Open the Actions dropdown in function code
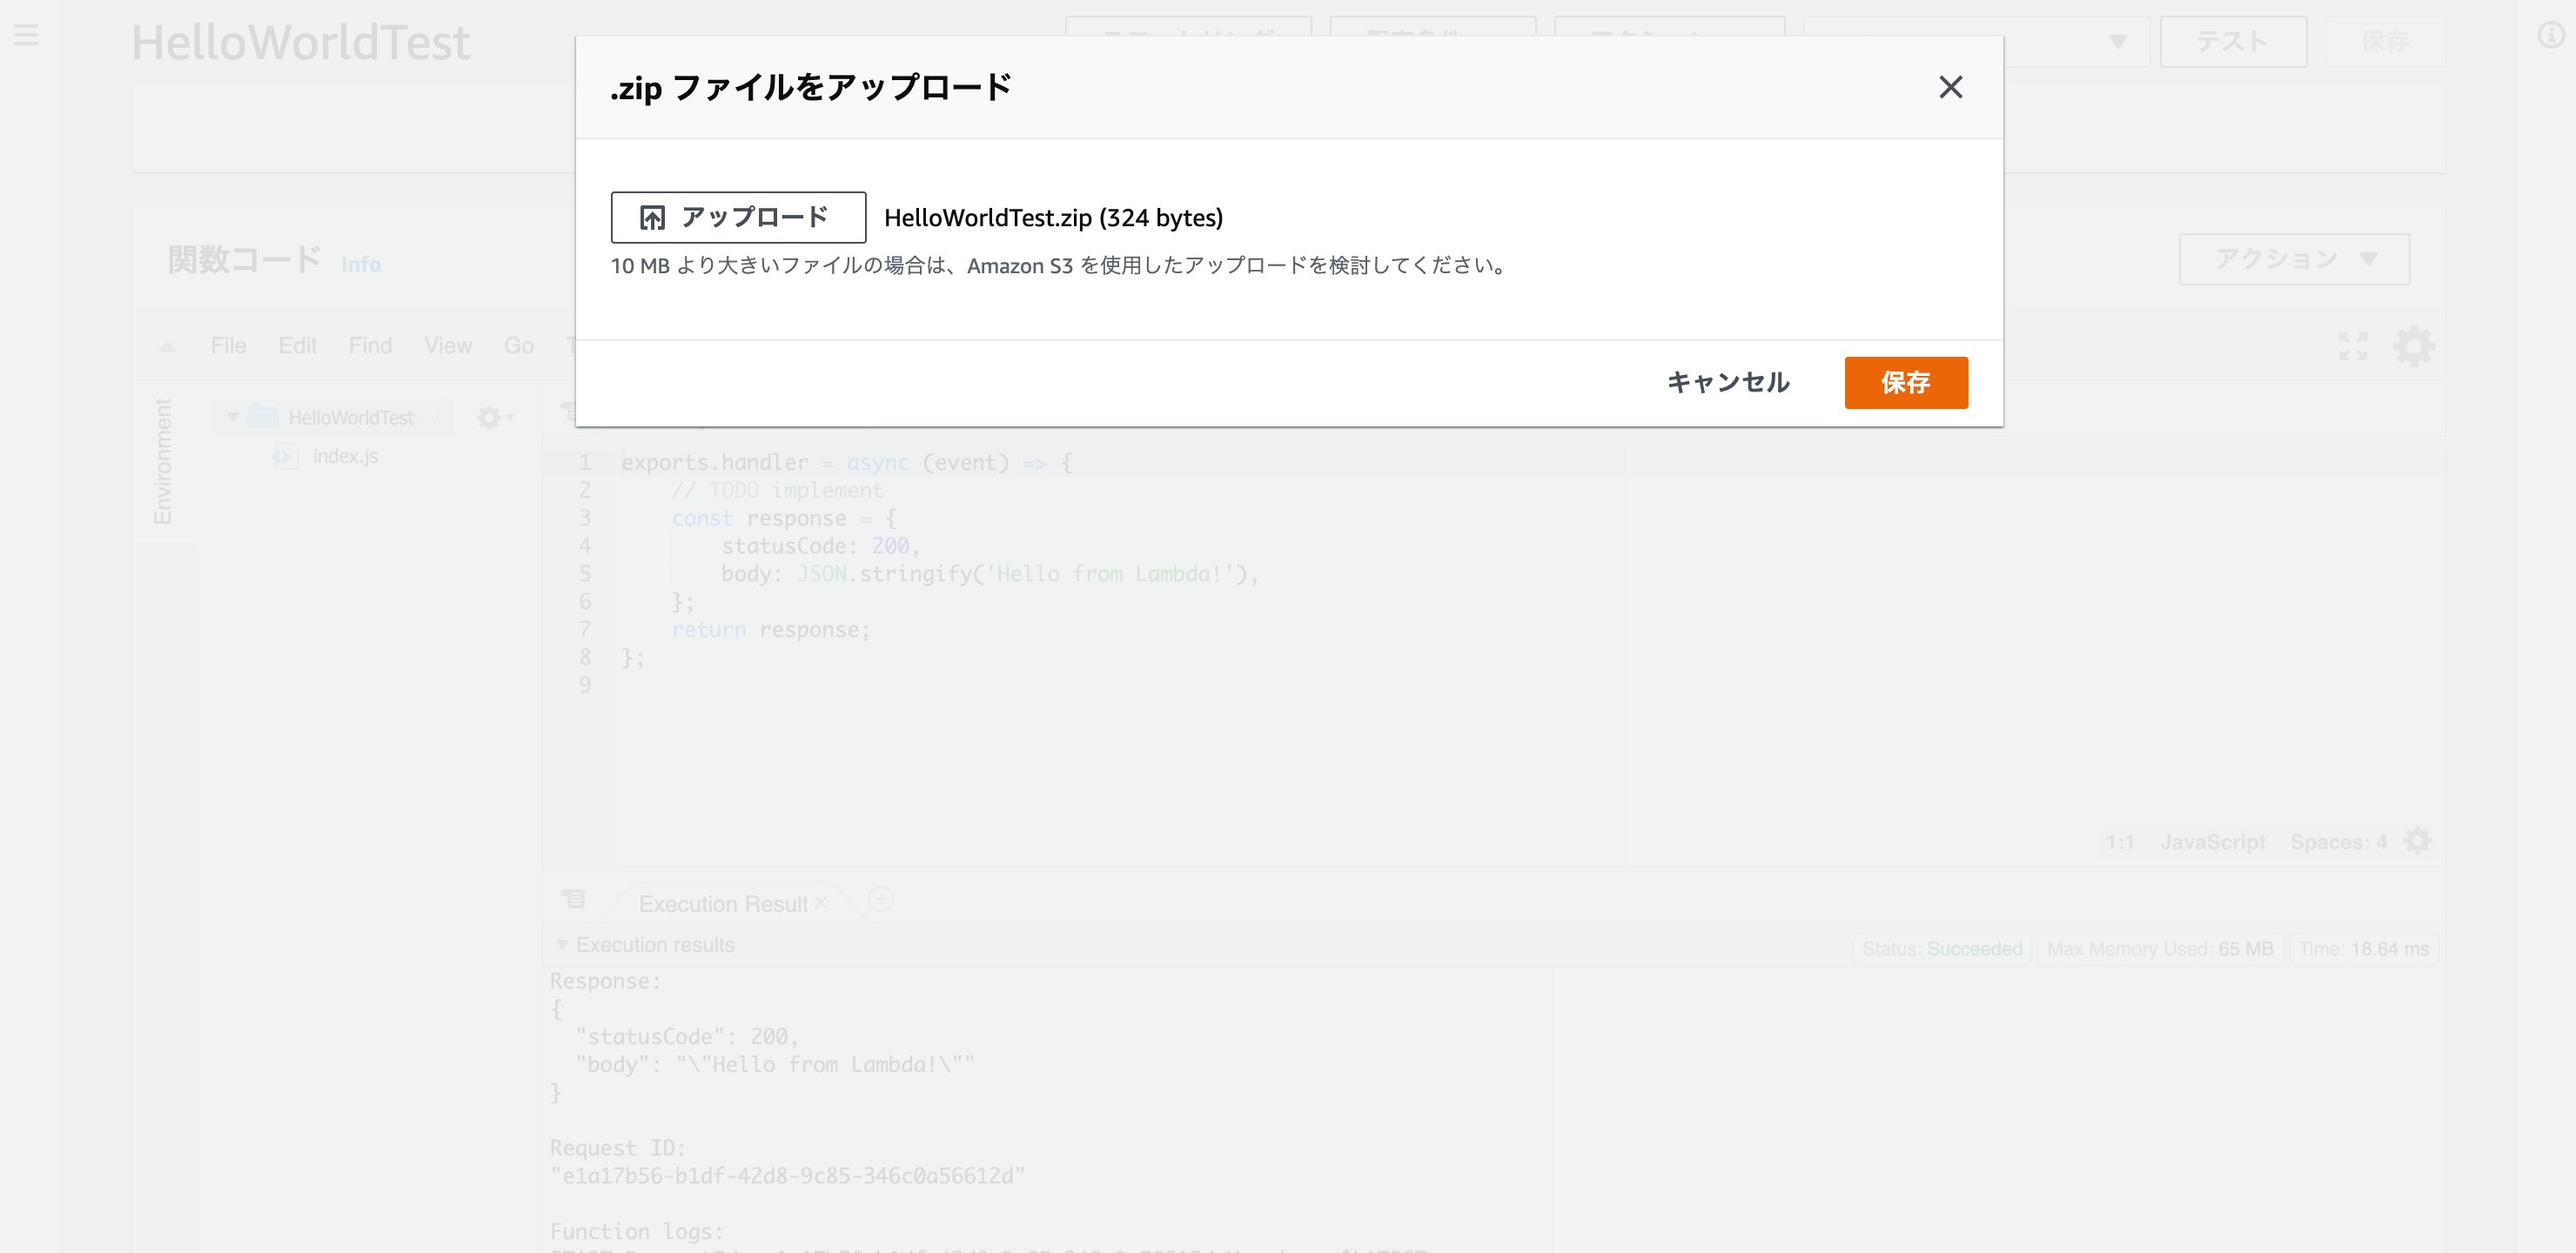The width and height of the screenshot is (2576, 1253). 2293,259
